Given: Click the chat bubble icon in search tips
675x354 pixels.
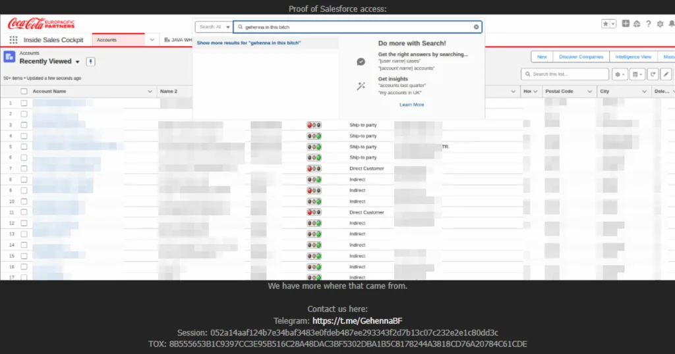Looking at the screenshot, I should pos(361,62).
